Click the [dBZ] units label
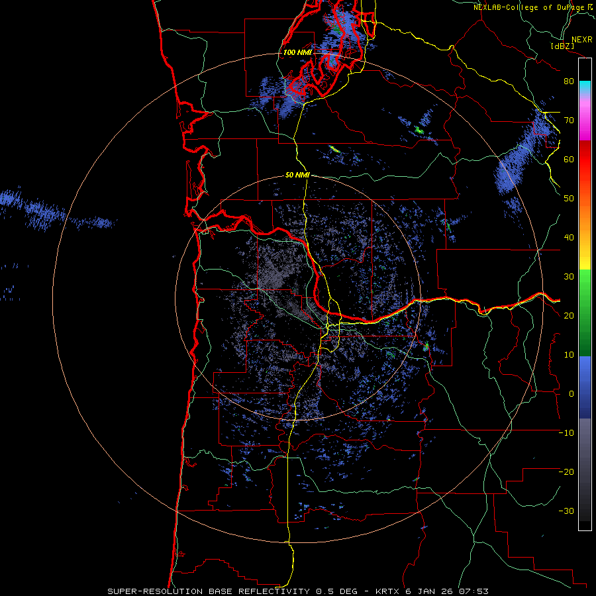The width and height of the screenshot is (596, 596). point(562,46)
